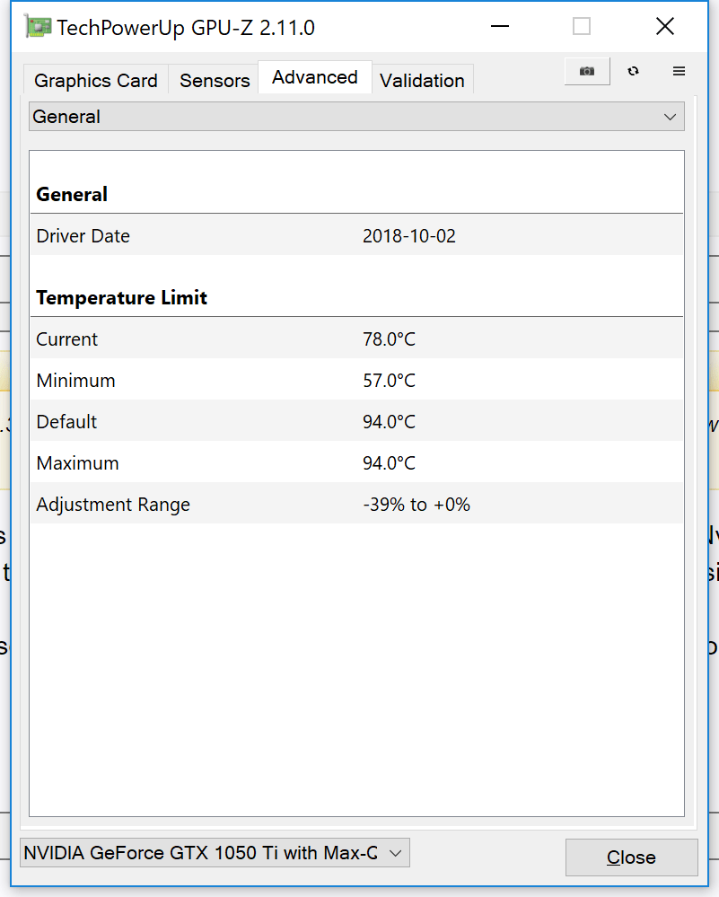Click the Adjustment Range label
Image resolution: width=719 pixels, height=897 pixels.
coord(113,505)
